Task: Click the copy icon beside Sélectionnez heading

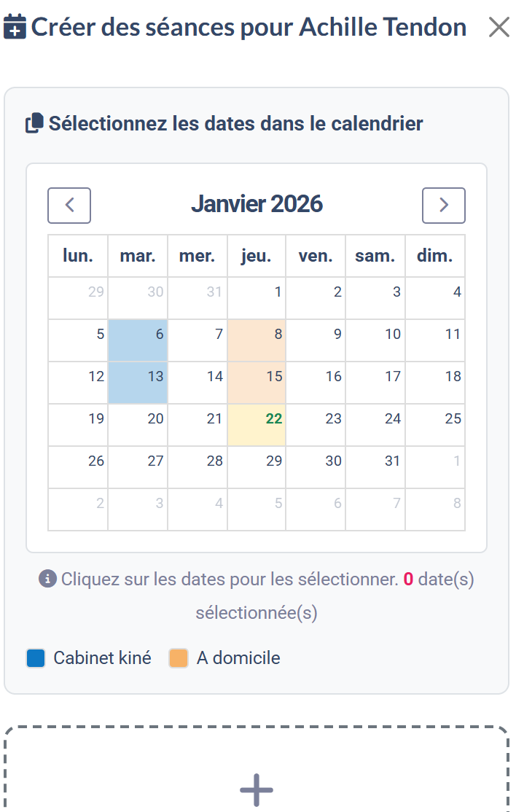Action: pyautogui.click(x=34, y=124)
